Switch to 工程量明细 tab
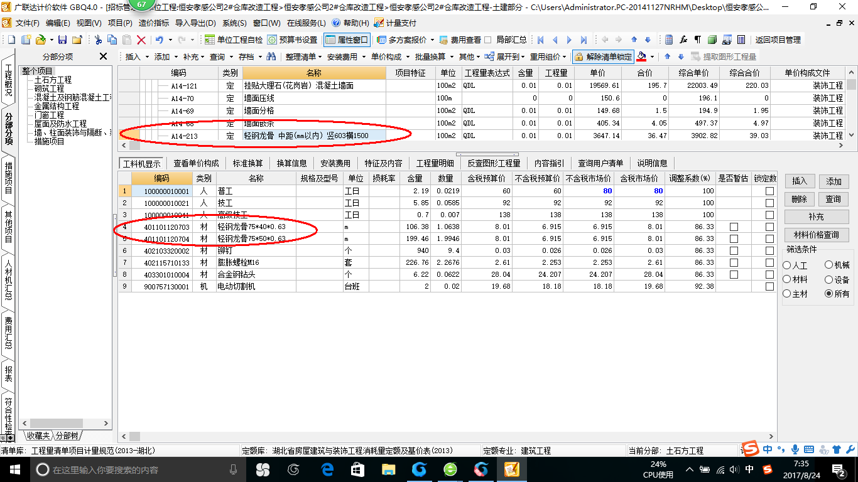This screenshot has width=858, height=482. pos(435,163)
